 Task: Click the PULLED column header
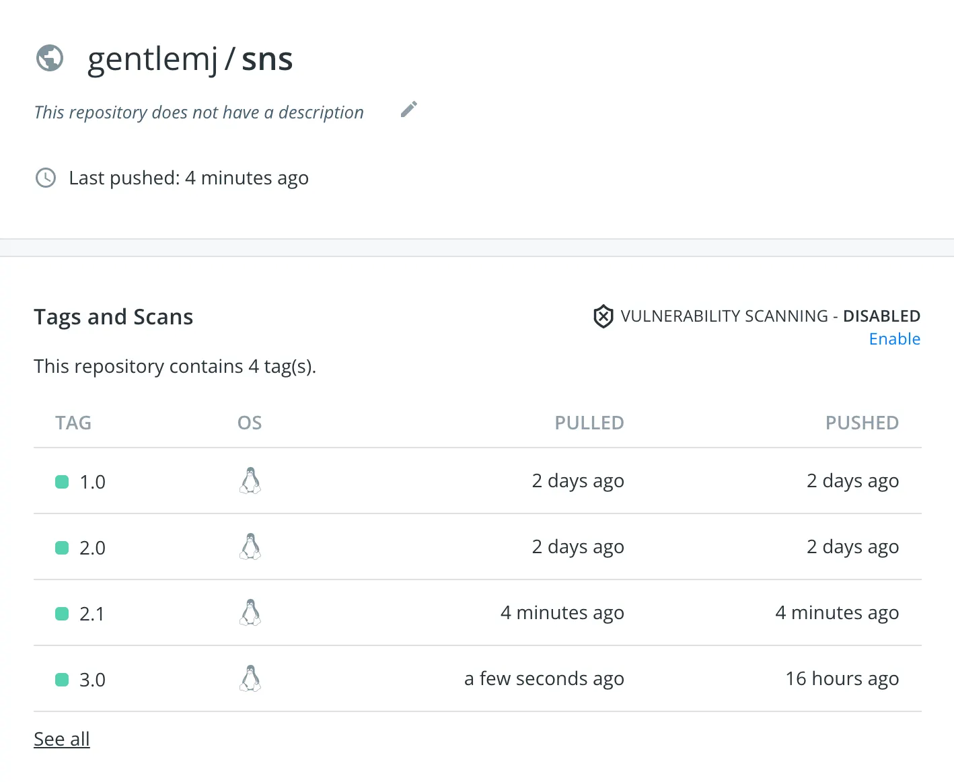(x=589, y=423)
